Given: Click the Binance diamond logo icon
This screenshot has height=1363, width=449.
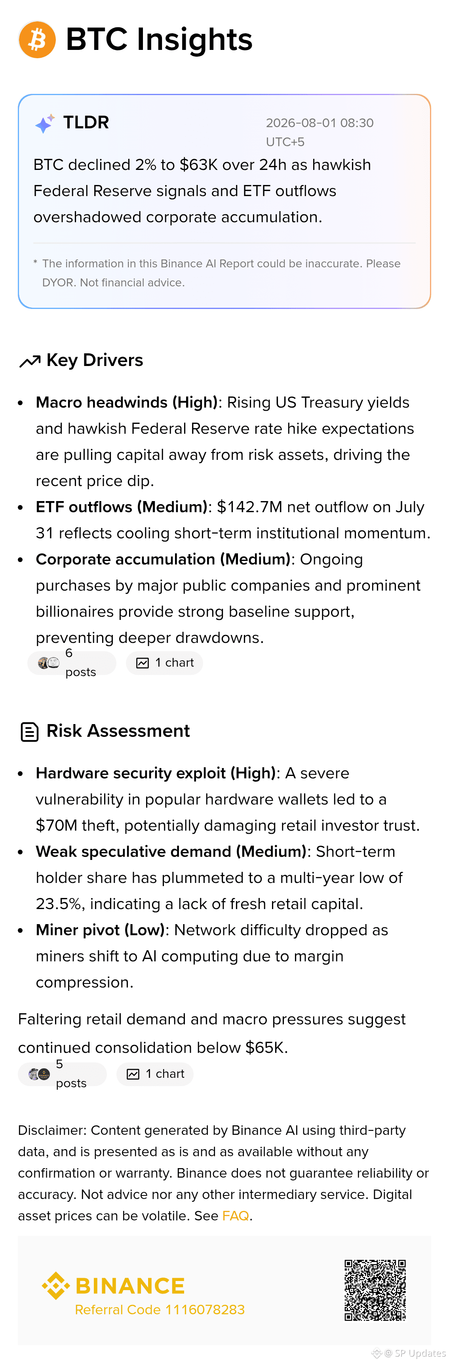Looking at the screenshot, I should click(x=55, y=1286).
